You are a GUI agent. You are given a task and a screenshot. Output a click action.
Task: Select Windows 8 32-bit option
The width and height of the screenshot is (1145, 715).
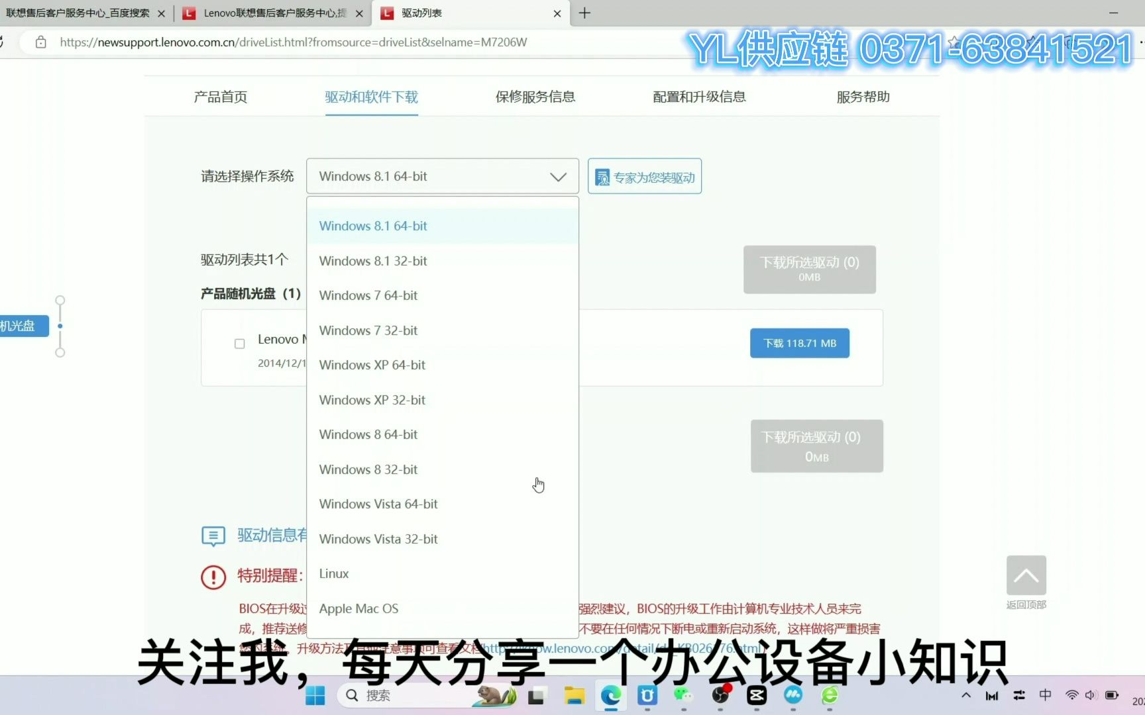443,469
